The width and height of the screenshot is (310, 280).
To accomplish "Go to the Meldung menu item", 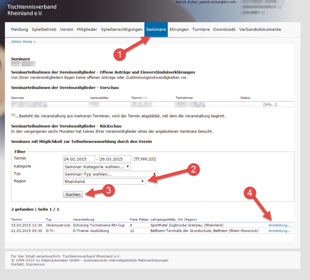I will point(20,29).
